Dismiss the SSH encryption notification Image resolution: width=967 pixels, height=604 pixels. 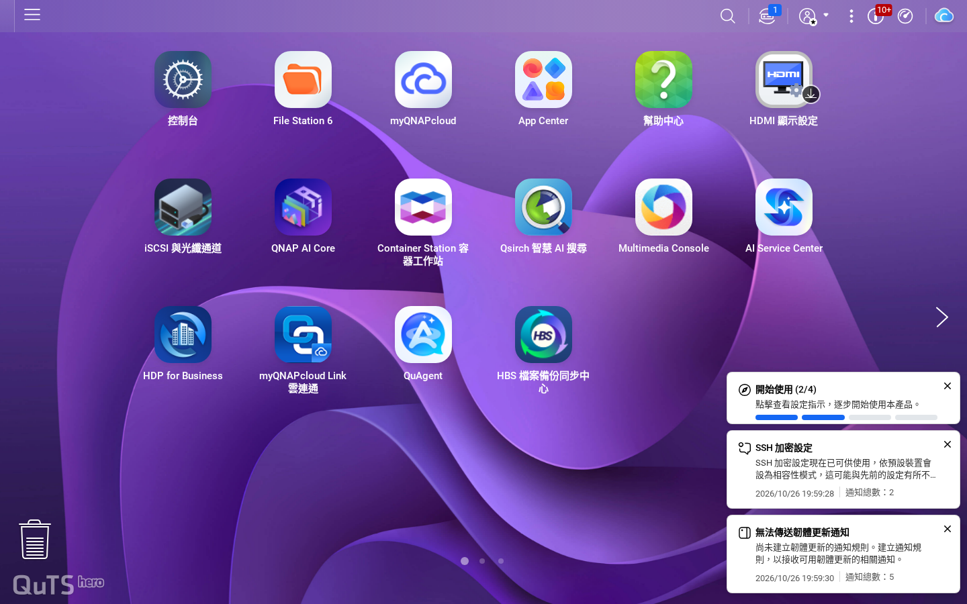point(948,444)
